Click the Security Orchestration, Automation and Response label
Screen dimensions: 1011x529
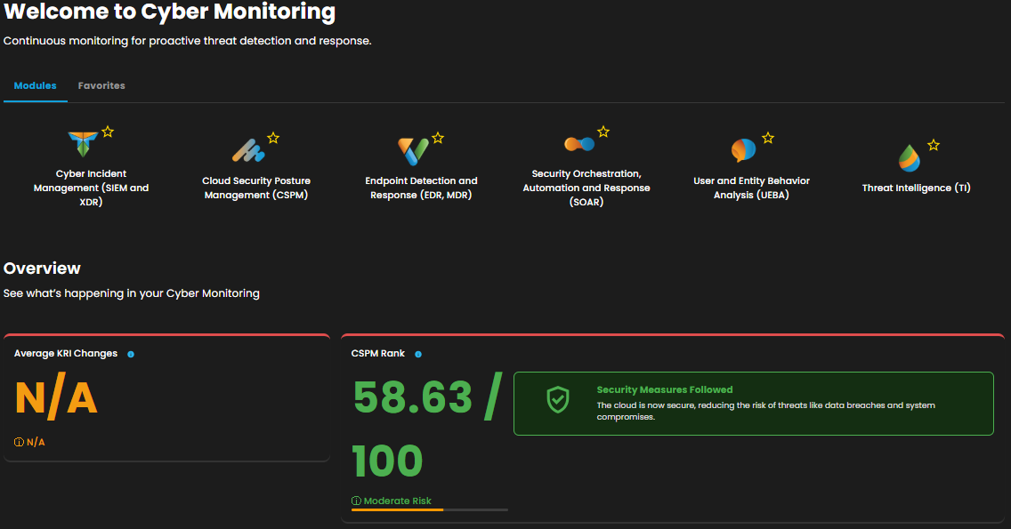pos(586,188)
